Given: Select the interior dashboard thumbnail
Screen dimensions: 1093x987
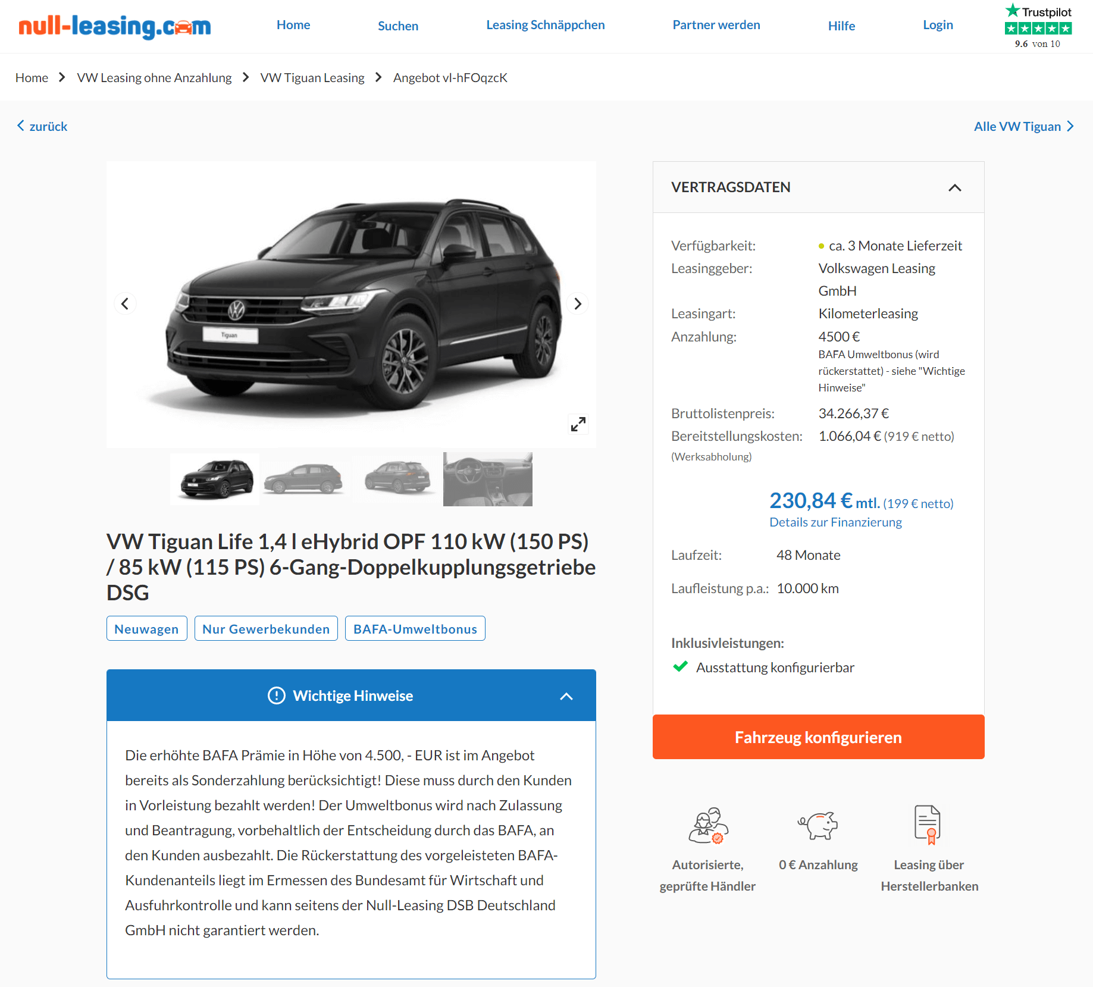Looking at the screenshot, I should pyautogui.click(x=488, y=479).
